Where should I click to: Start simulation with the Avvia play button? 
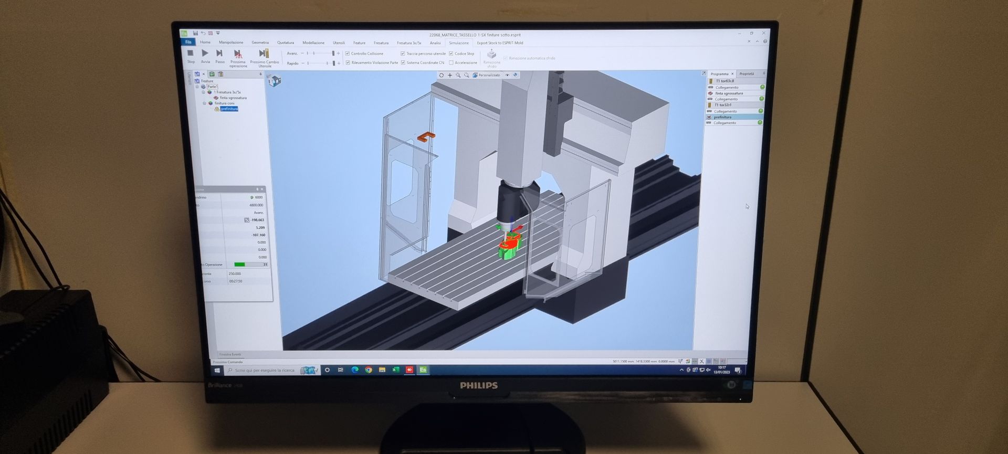pos(205,56)
